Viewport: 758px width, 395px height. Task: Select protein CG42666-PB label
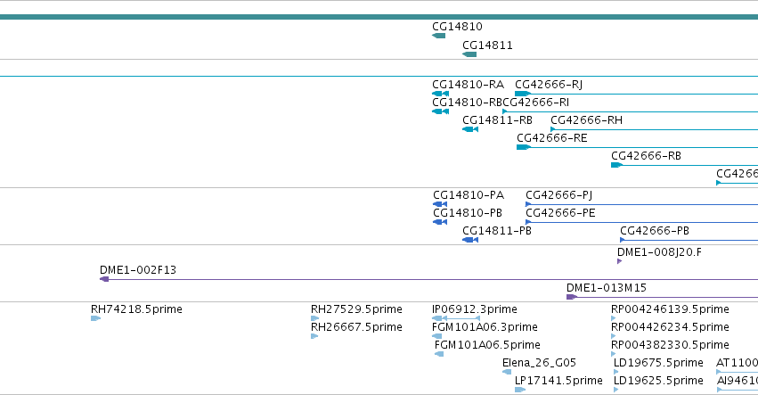tap(655, 231)
